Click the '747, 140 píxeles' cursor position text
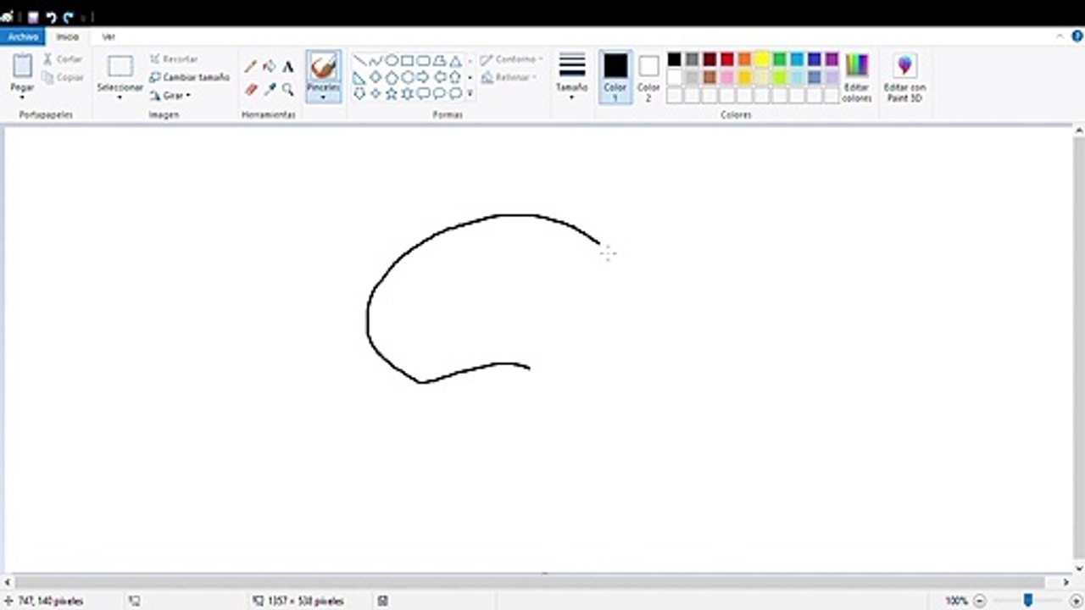Image resolution: width=1085 pixels, height=610 pixels. 52,601
